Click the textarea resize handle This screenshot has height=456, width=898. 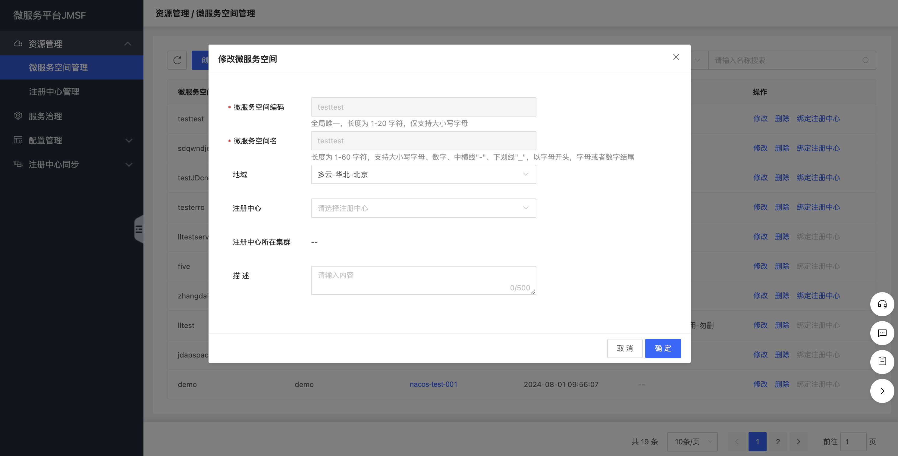533,292
